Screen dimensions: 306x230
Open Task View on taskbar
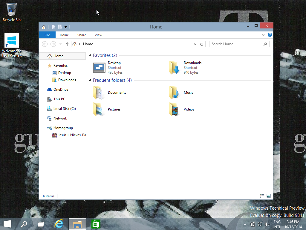pyautogui.click(x=41, y=224)
